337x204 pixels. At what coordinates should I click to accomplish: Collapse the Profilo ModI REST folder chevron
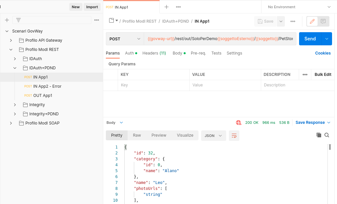tap(11, 50)
